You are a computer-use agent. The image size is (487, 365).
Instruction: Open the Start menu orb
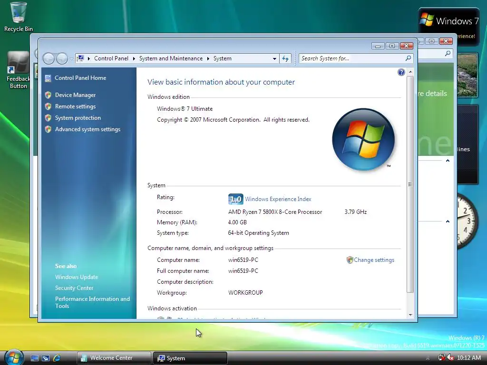[x=14, y=357]
